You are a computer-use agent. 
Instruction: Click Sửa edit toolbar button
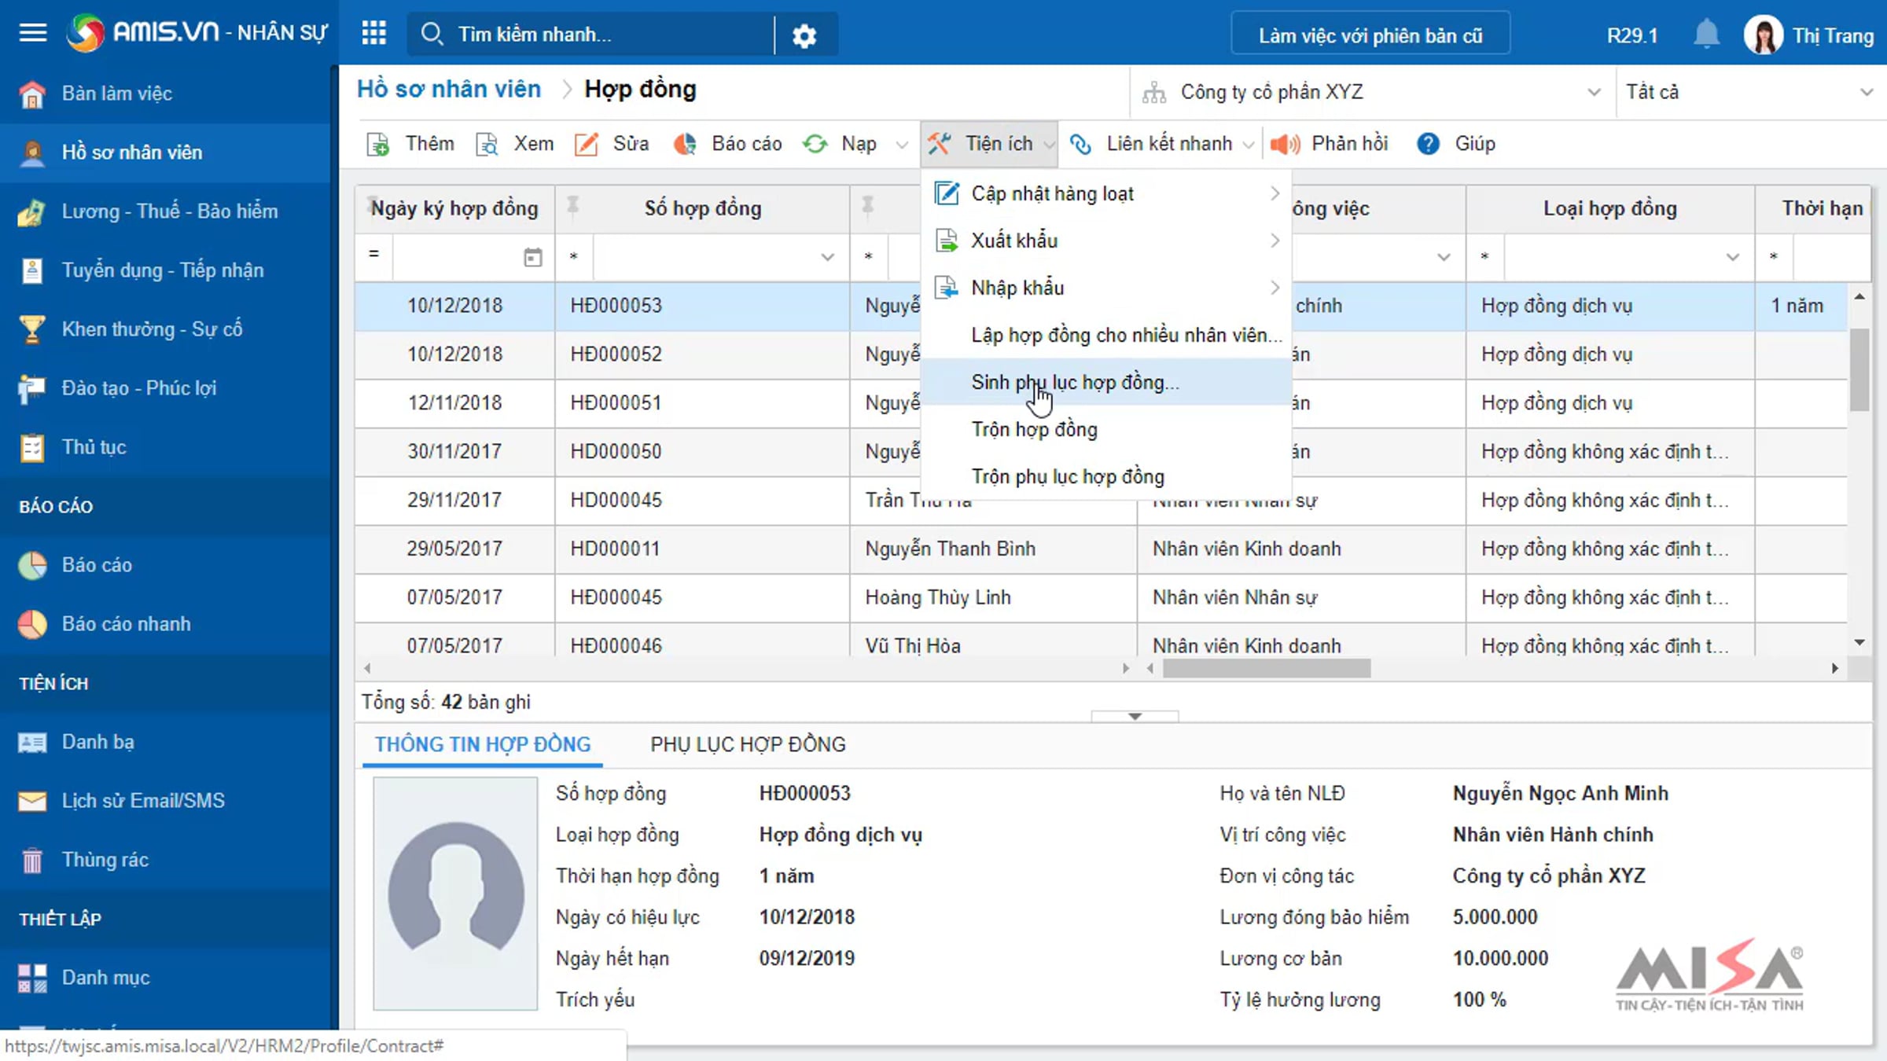612,144
